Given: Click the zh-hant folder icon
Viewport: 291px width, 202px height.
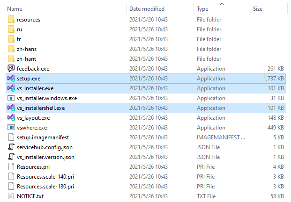Looking at the screenshot, I should [x=11, y=59].
